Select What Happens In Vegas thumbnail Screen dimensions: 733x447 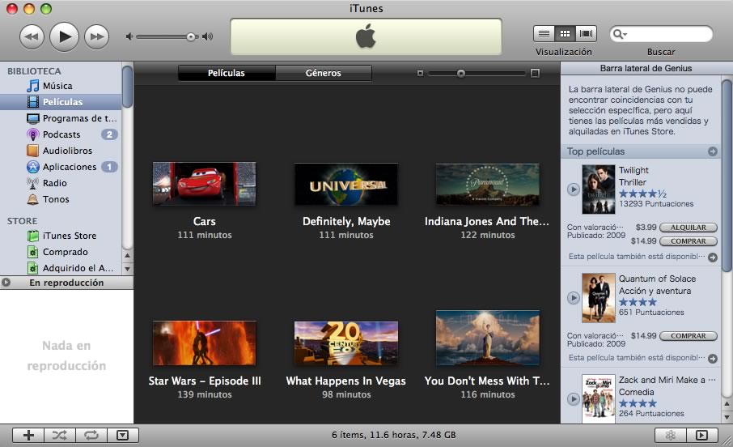click(x=346, y=343)
